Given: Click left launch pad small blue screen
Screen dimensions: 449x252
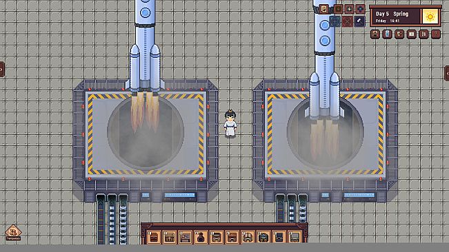Looking at the screenshot, I should (x=146, y=195).
